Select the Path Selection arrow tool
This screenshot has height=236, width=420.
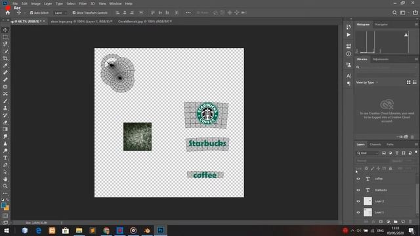pyautogui.click(x=5, y=172)
